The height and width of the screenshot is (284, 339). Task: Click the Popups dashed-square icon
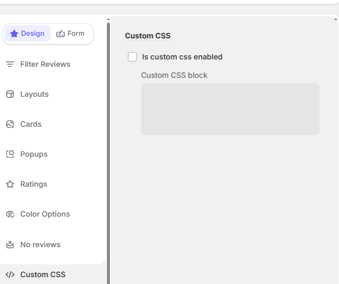(9, 154)
